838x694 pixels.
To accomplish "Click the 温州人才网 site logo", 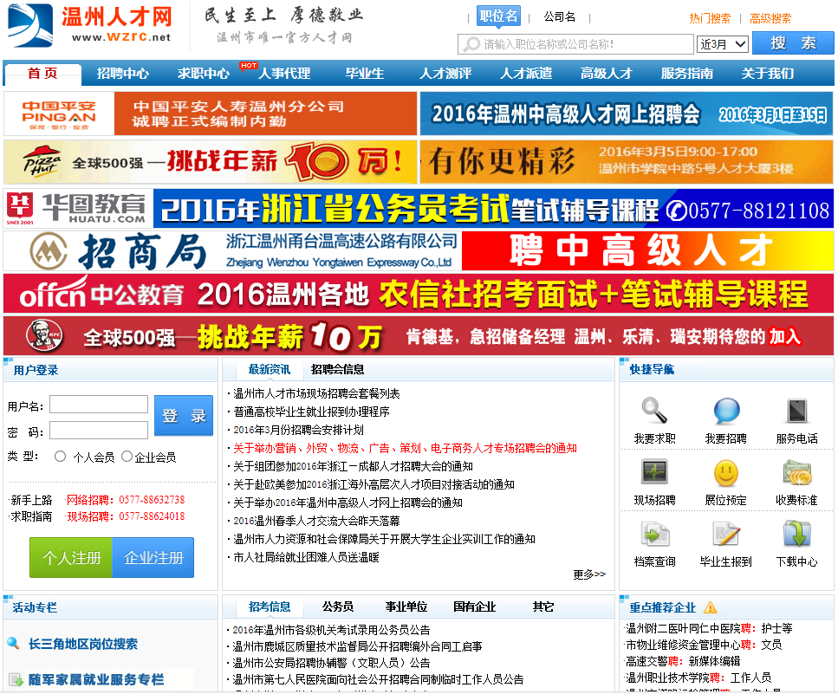I will coord(90,24).
